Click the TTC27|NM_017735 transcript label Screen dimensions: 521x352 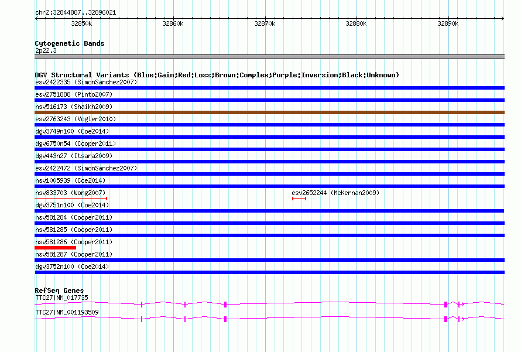click(x=62, y=298)
